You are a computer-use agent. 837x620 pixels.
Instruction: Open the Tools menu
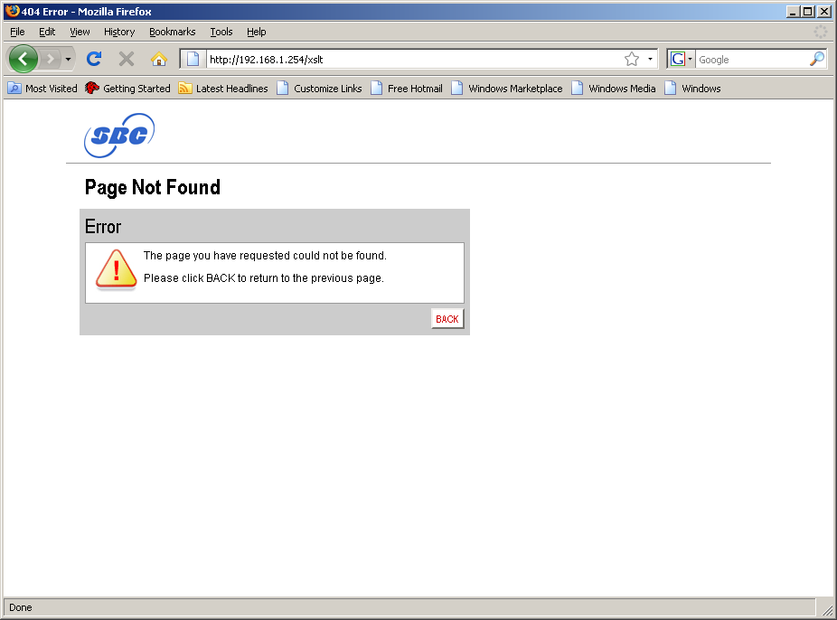pyautogui.click(x=221, y=32)
